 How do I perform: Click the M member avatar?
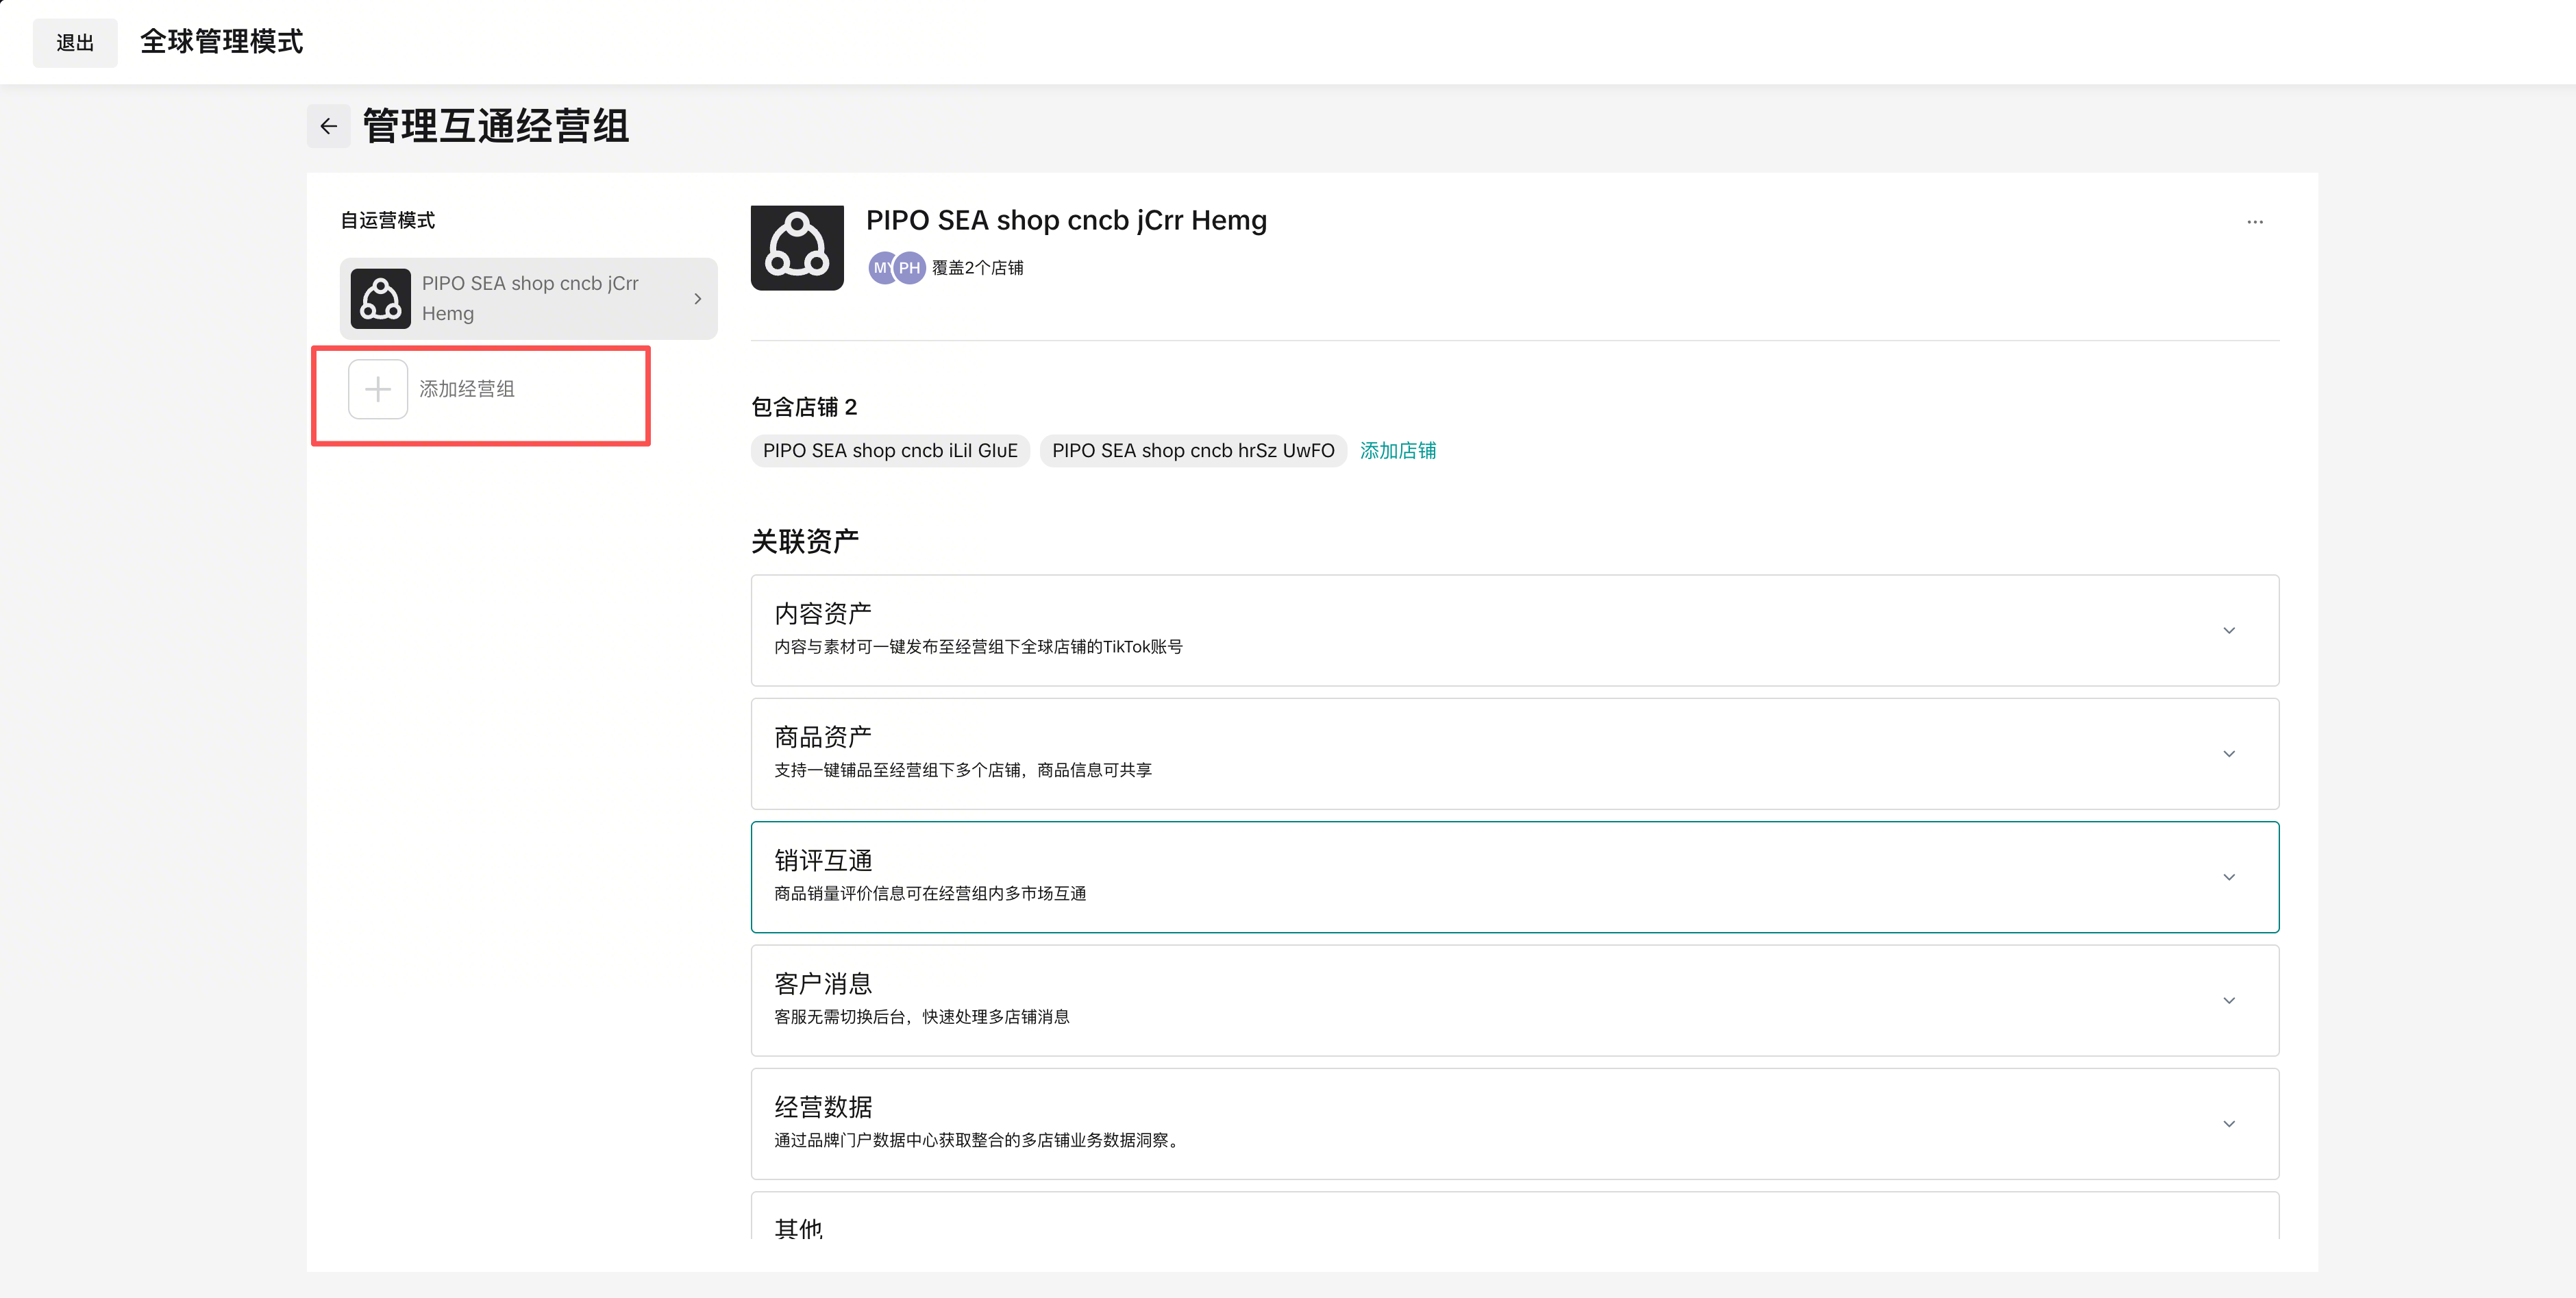pyautogui.click(x=880, y=268)
